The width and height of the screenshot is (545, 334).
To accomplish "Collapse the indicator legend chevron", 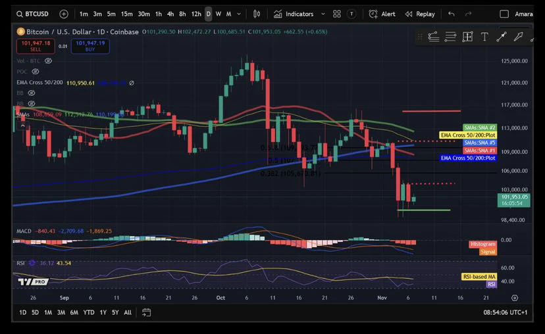I will [22, 126].
